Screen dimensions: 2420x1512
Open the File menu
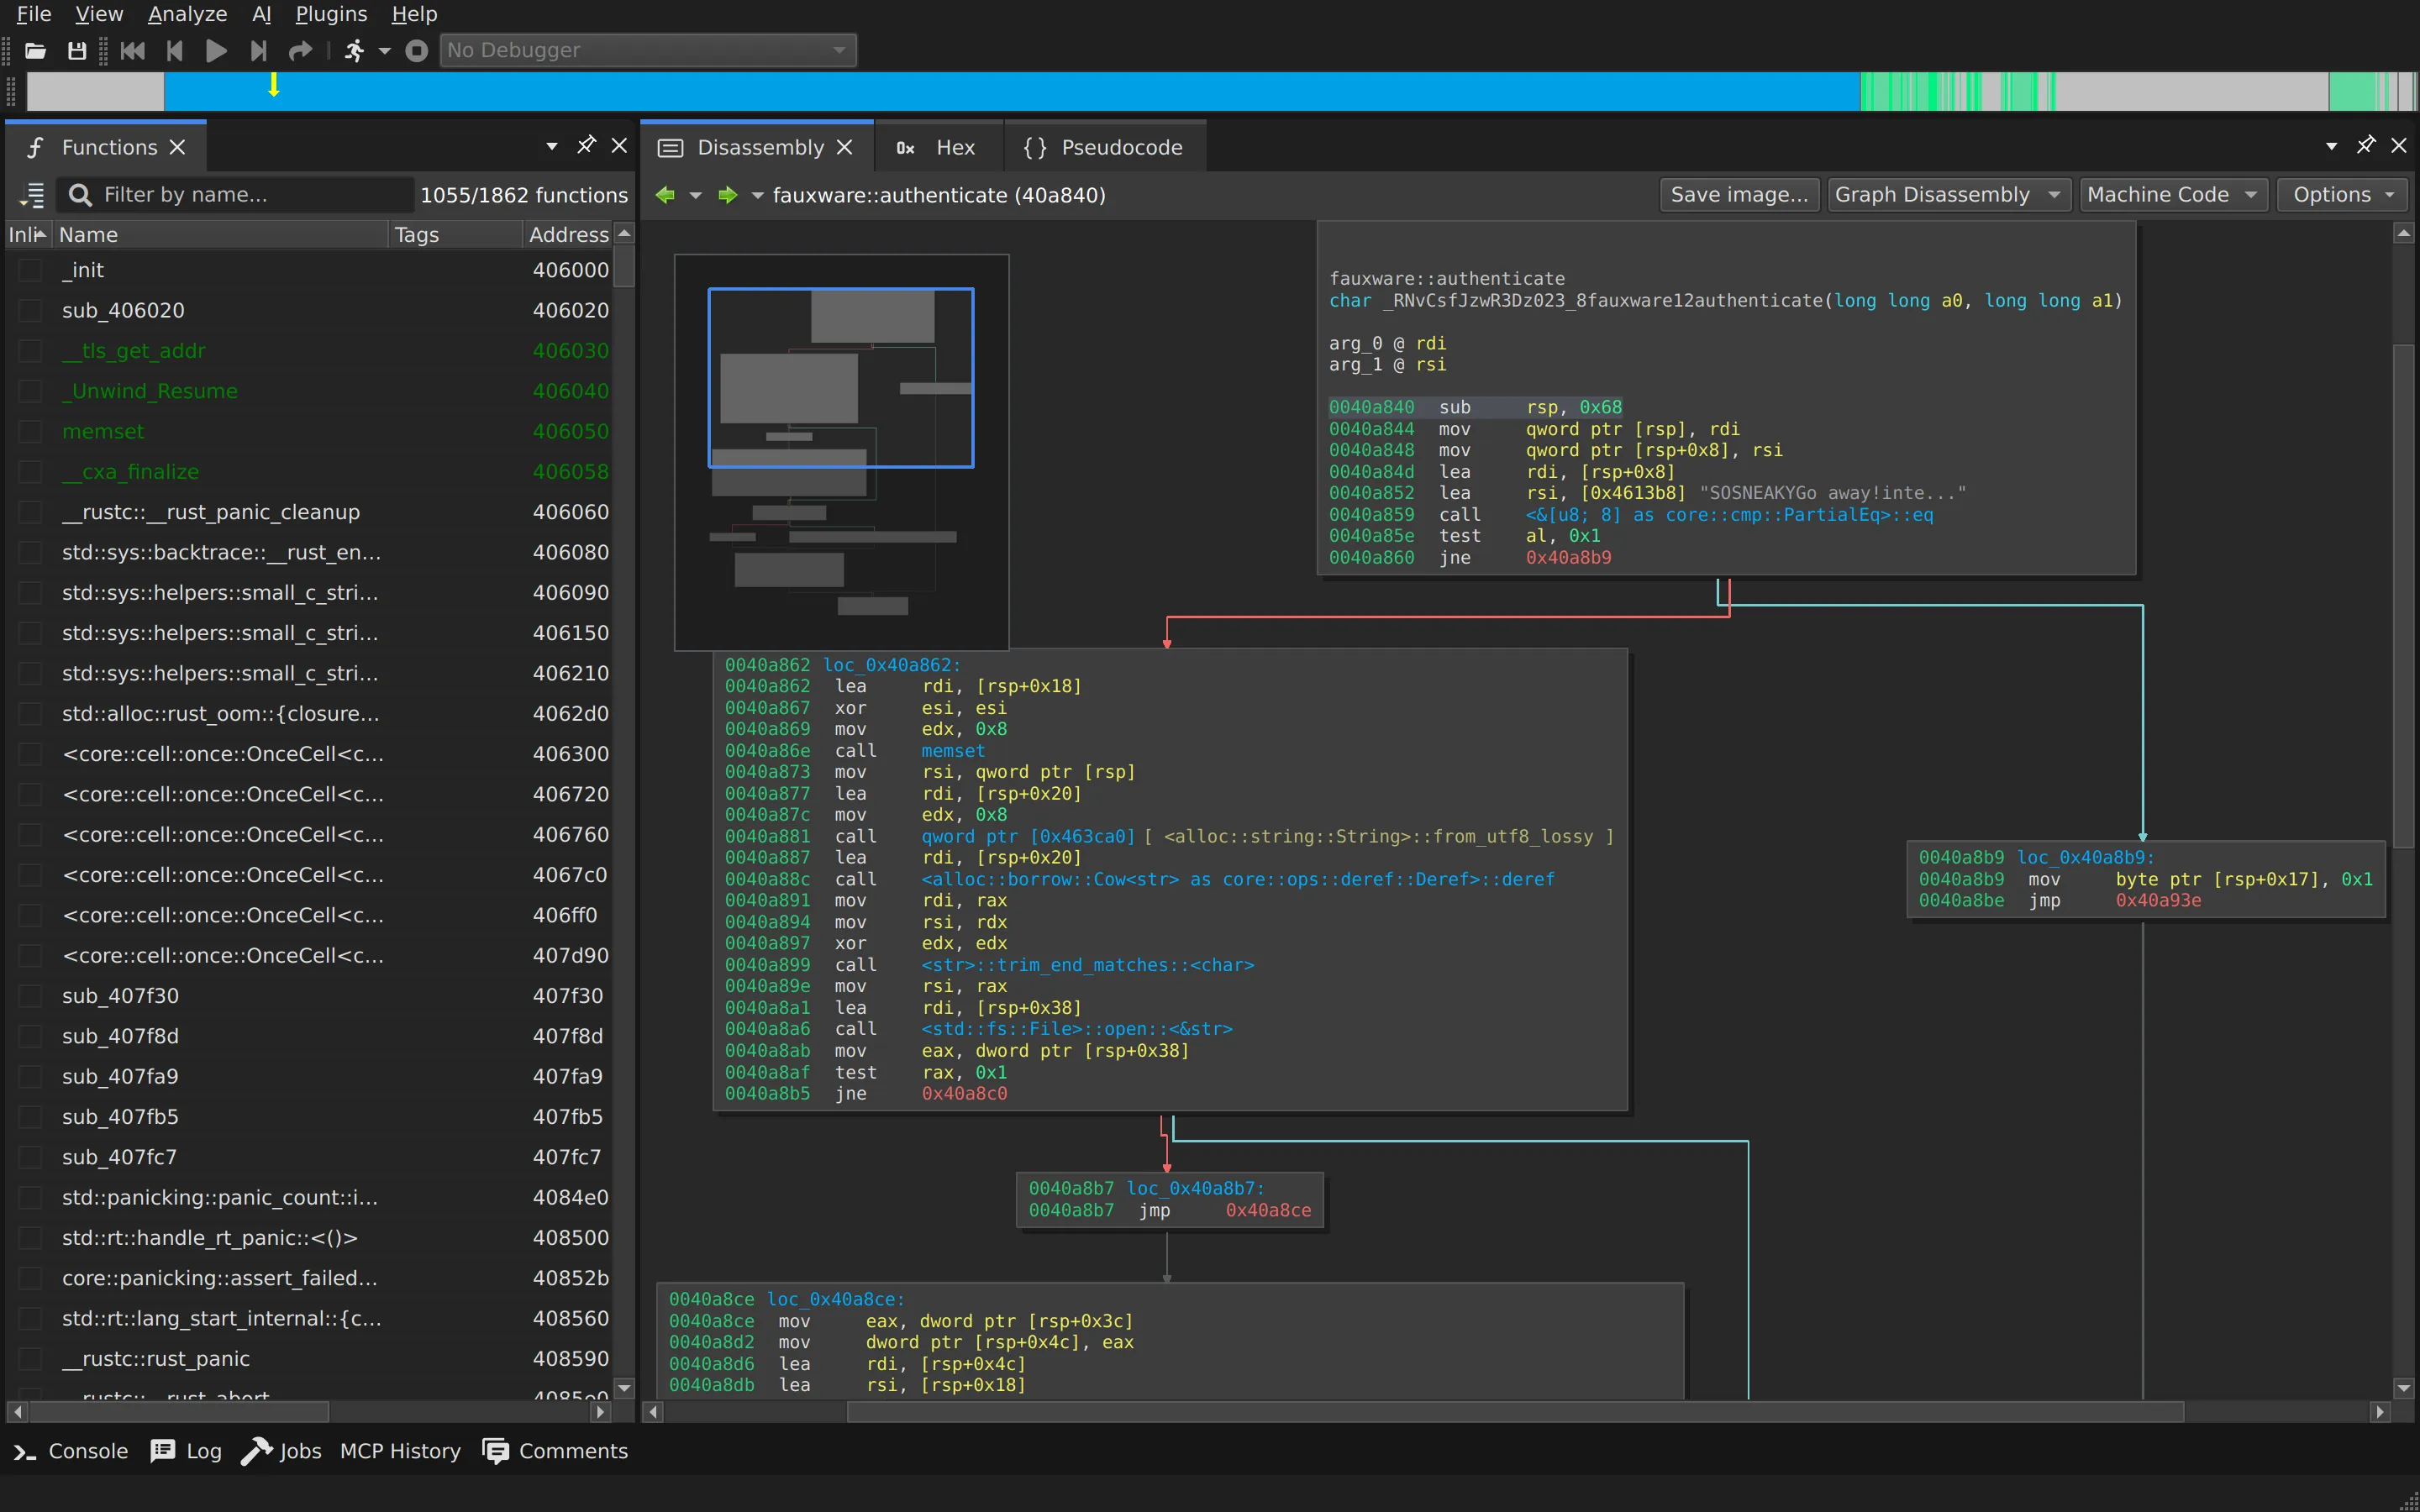tap(34, 14)
